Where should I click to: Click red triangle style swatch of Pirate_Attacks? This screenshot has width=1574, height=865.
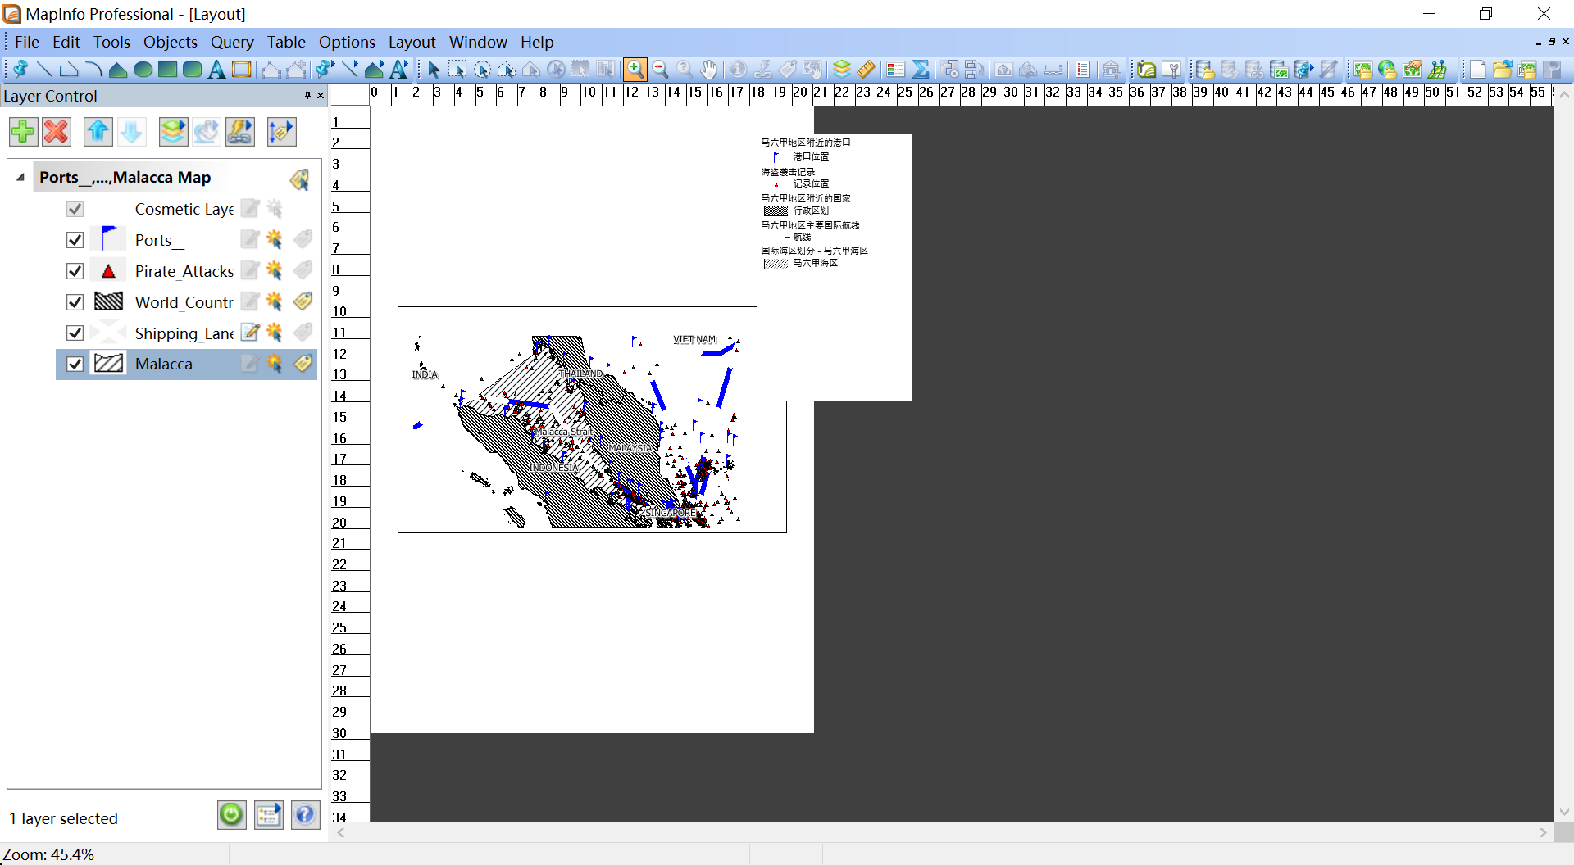coord(108,270)
